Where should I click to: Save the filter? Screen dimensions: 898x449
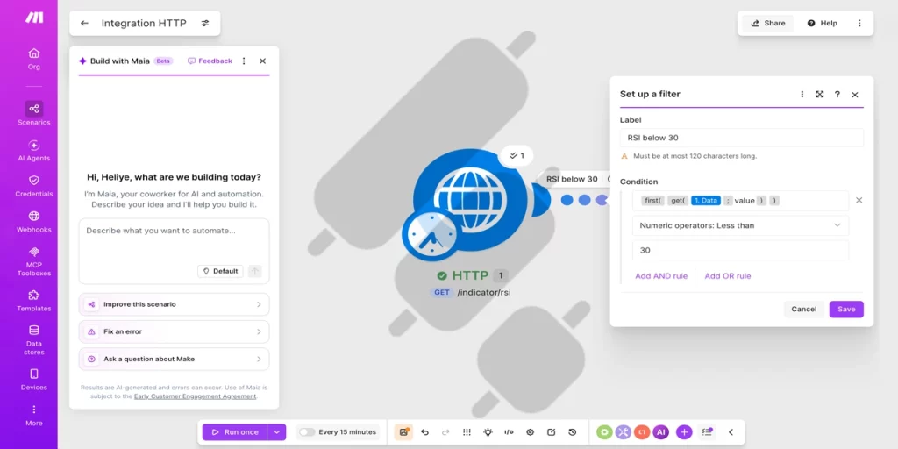846,310
